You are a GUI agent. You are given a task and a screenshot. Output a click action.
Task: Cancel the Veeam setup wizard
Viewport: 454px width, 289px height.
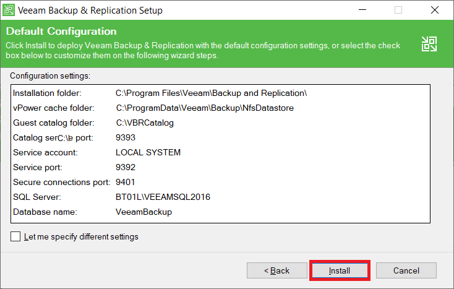[406, 270]
